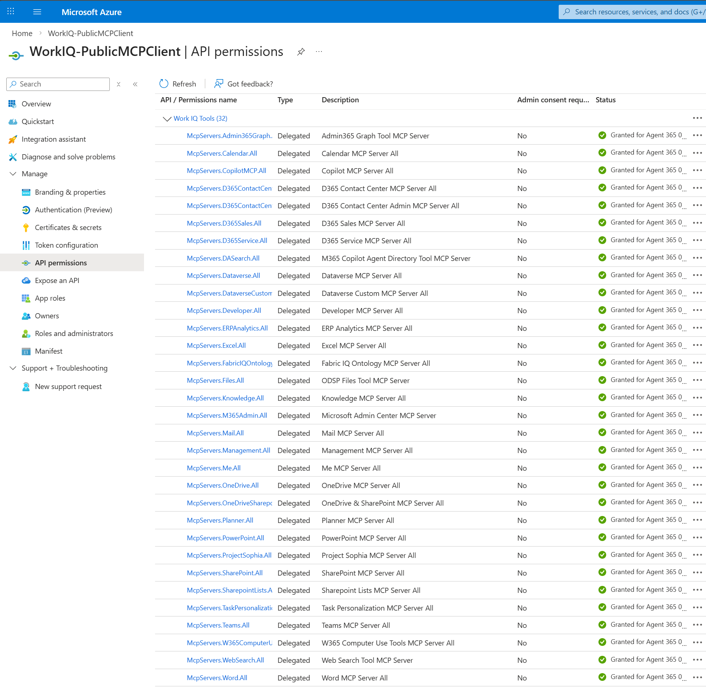706x693 pixels.
Task: Collapse the Manage section in sidebar
Action: coord(13,174)
